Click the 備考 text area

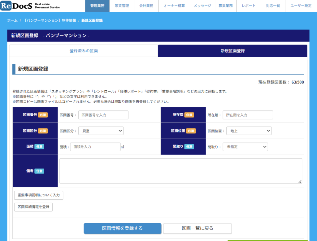click(x=180, y=171)
